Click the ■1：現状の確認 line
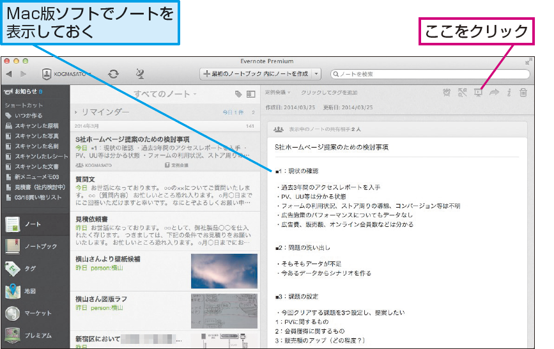Image resolution: width=554 pixels, height=349 pixels. tap(296, 171)
